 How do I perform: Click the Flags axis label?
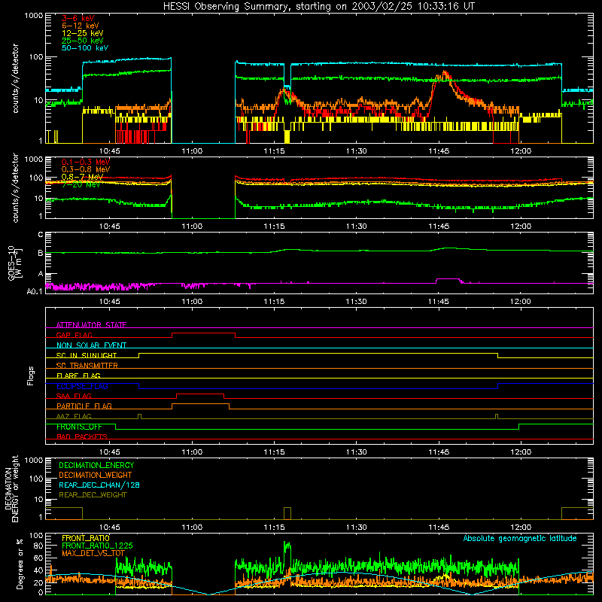coord(31,375)
